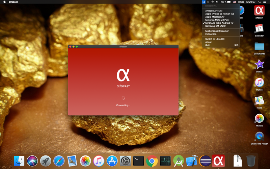Select Switch to Ultra HD

click(215, 39)
